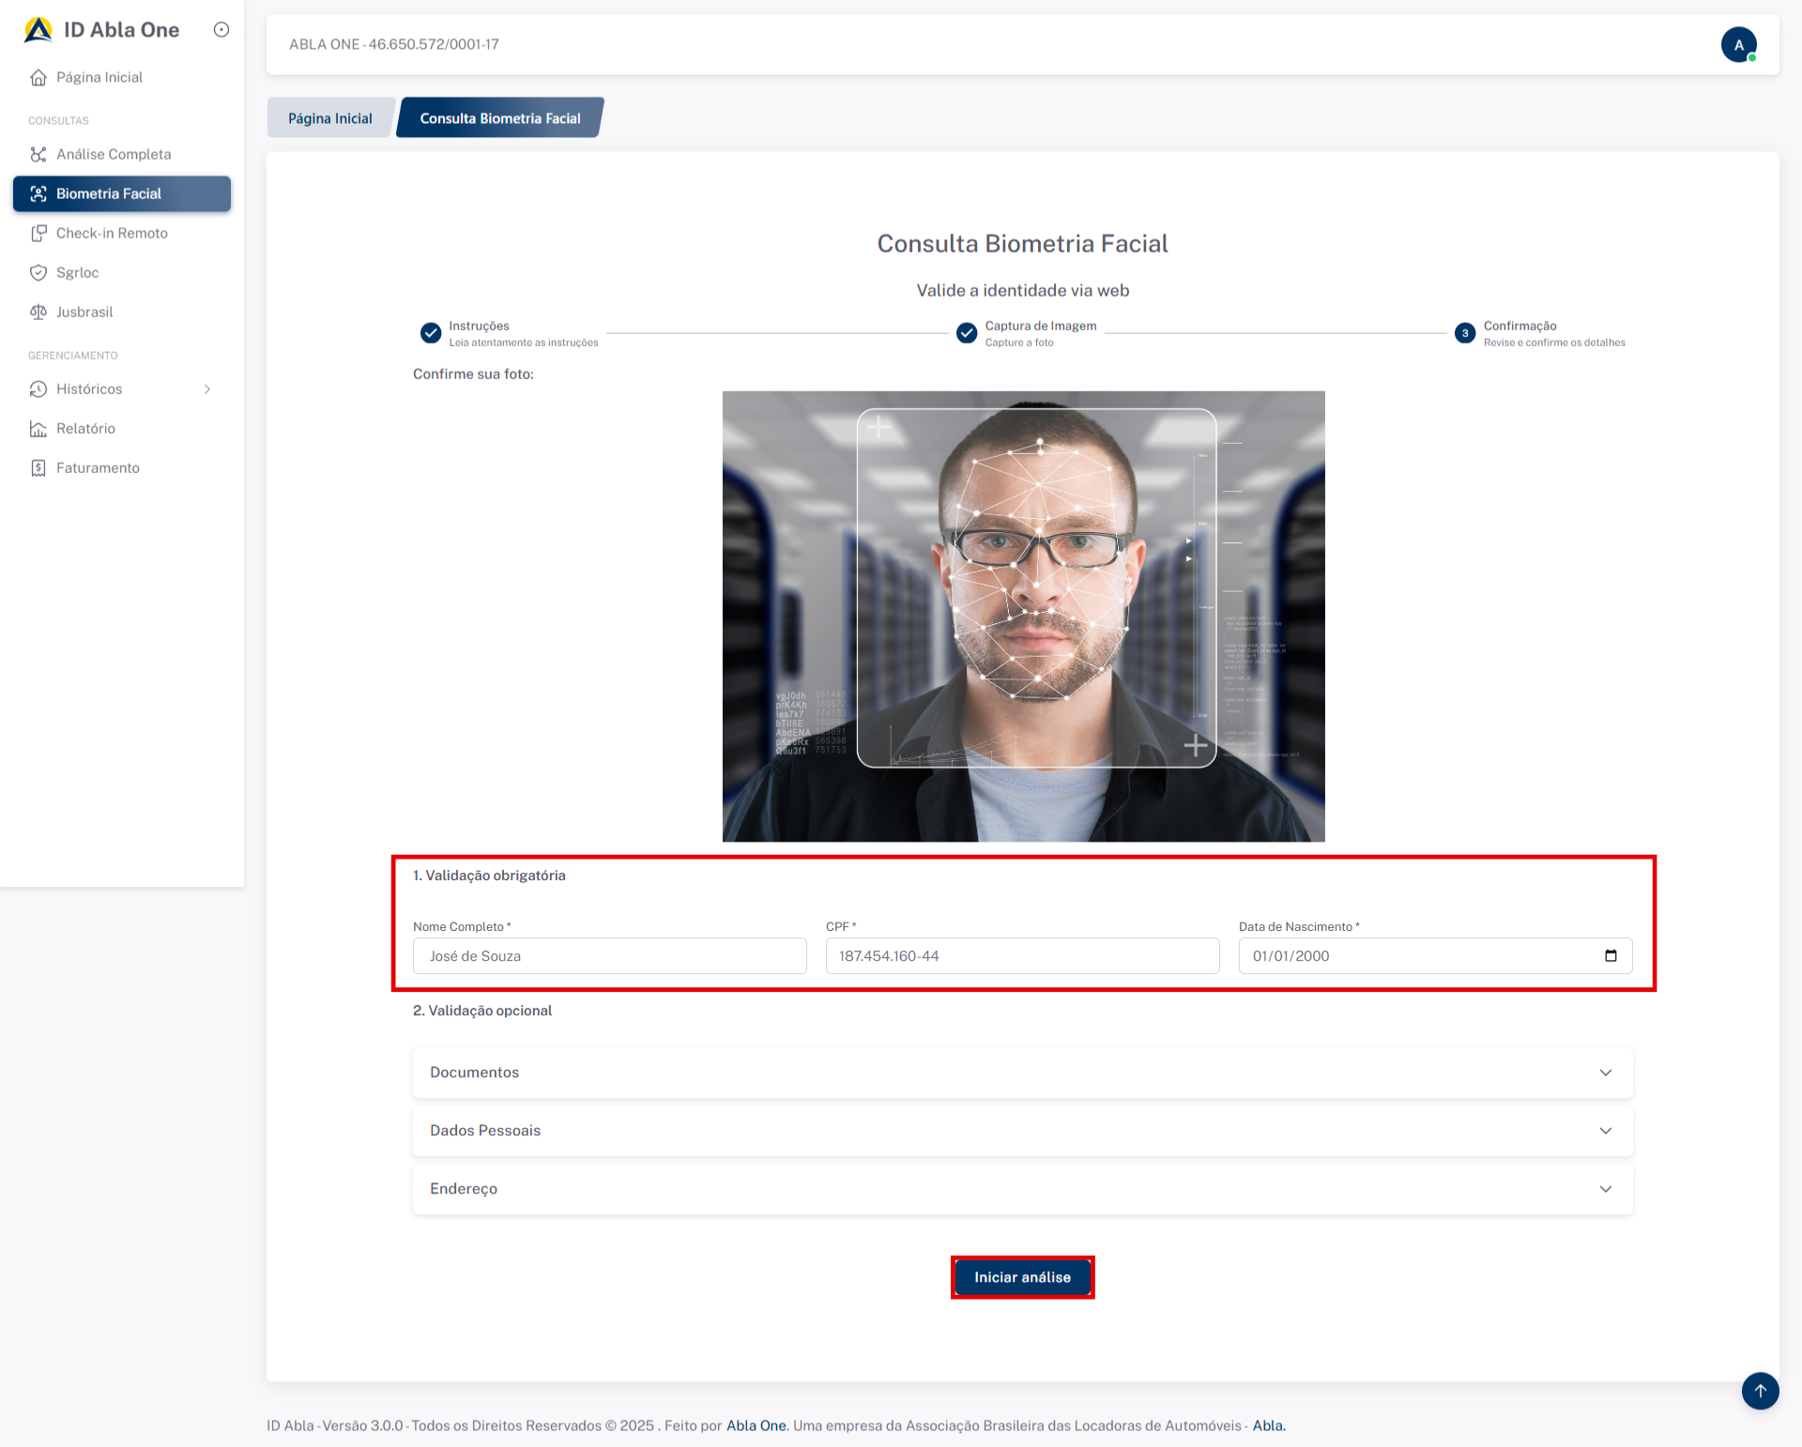
Task: Click the CPF input field
Action: click(x=1022, y=956)
